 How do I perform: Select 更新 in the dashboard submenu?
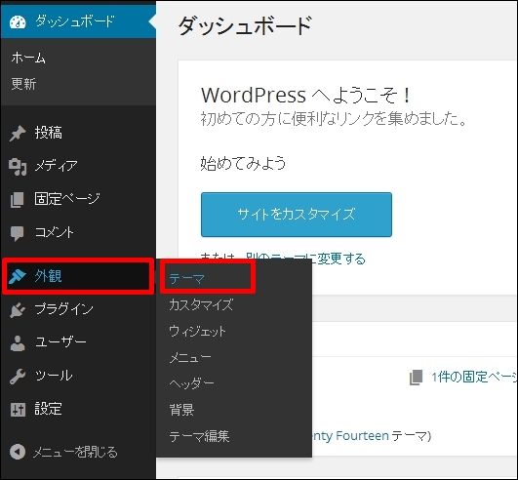coord(23,84)
